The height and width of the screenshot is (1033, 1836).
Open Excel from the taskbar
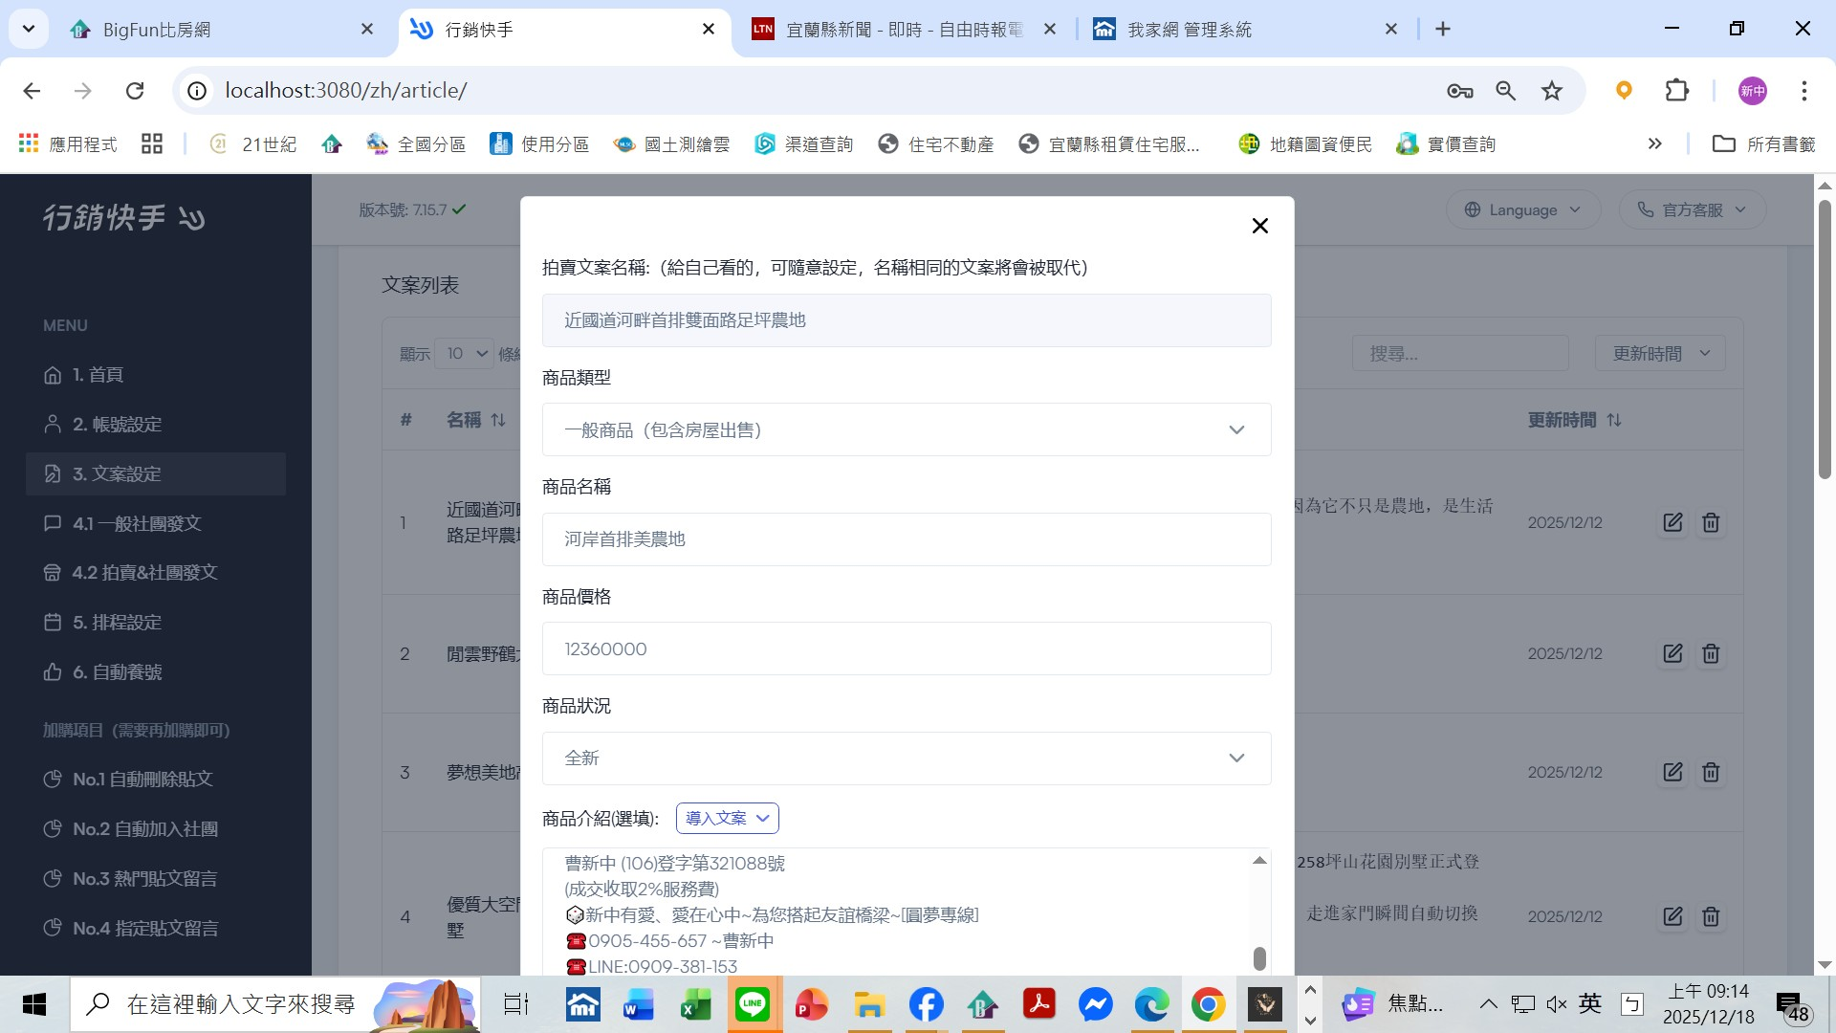click(695, 1004)
